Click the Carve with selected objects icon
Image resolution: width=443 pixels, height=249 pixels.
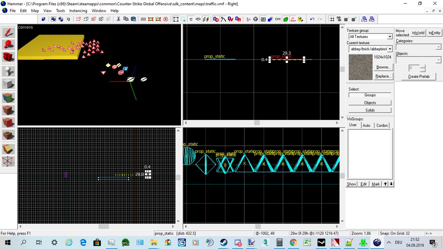click(x=44, y=19)
